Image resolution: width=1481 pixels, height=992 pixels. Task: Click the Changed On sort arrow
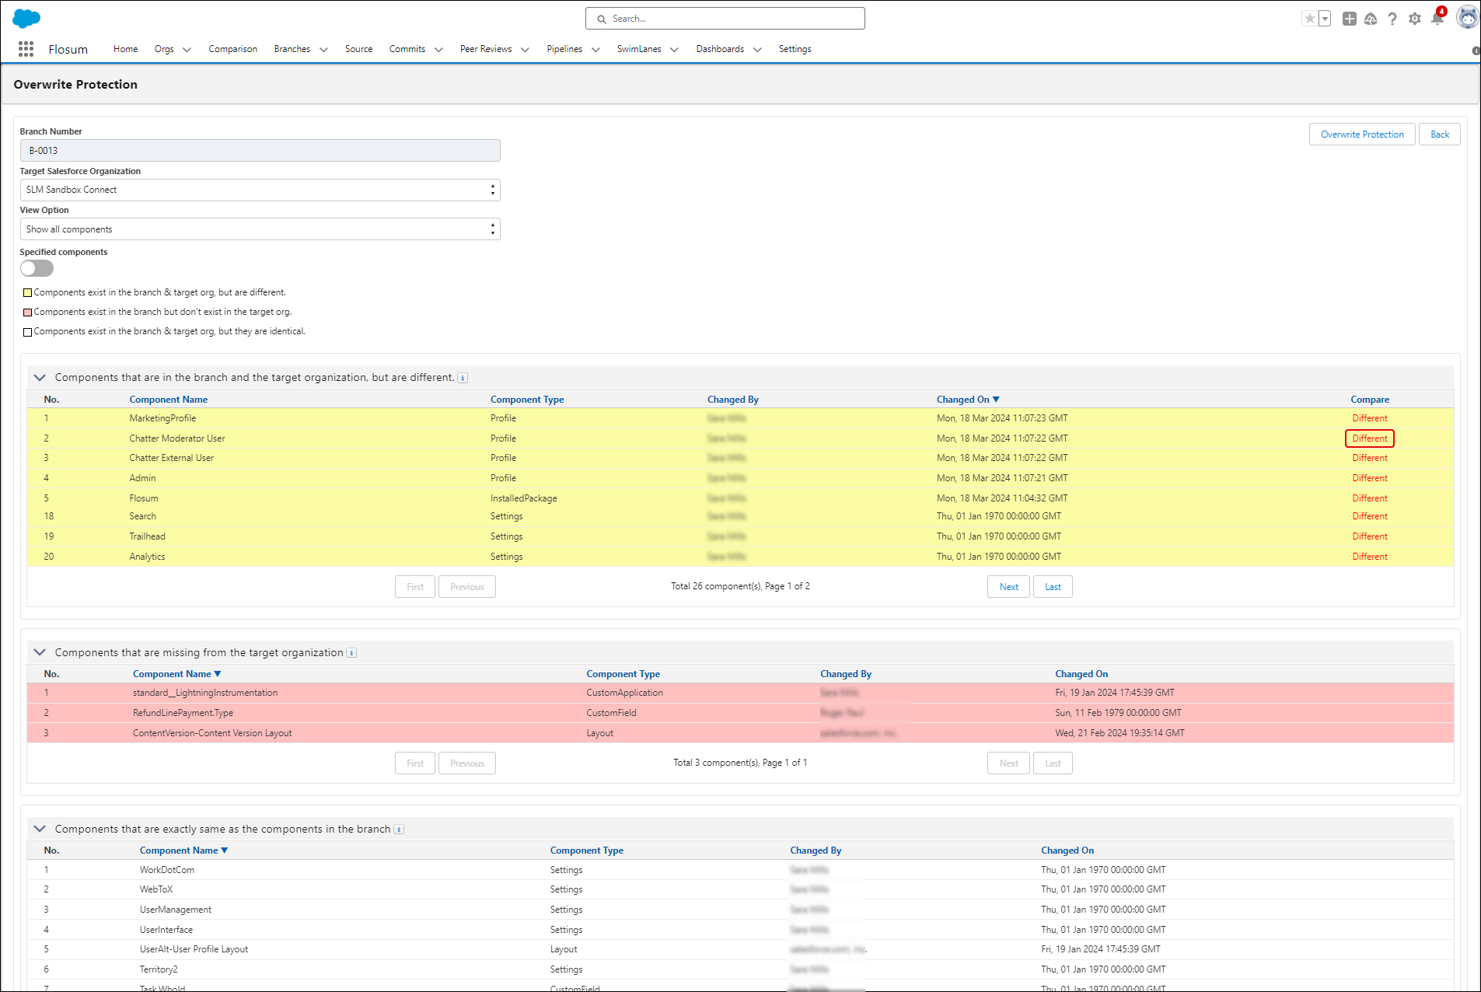[996, 400]
